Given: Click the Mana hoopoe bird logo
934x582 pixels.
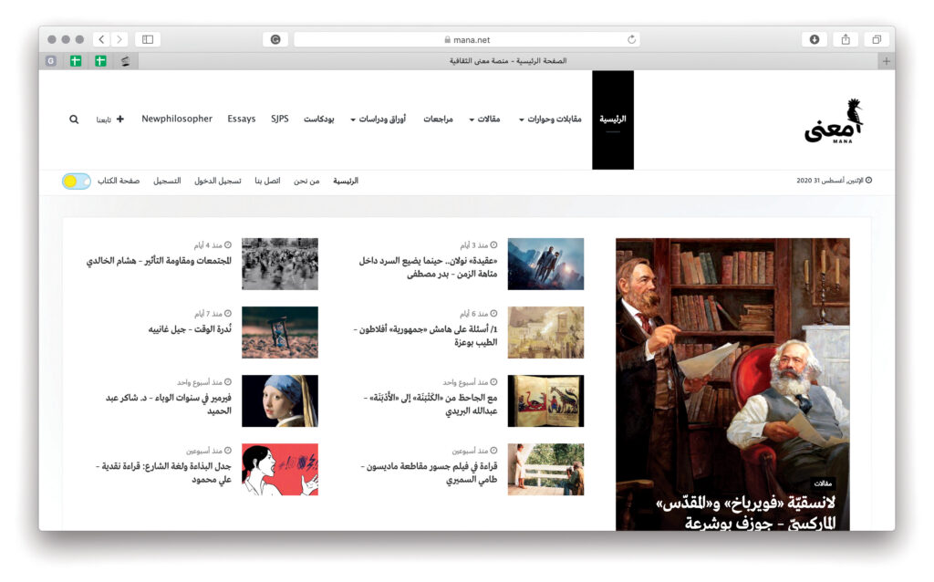Looking at the screenshot, I should tap(834, 120).
